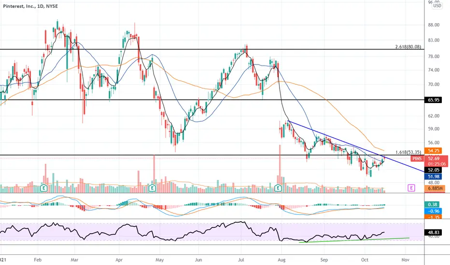Click the May label on time axis
The image size is (450, 265).
click(x=159, y=260)
